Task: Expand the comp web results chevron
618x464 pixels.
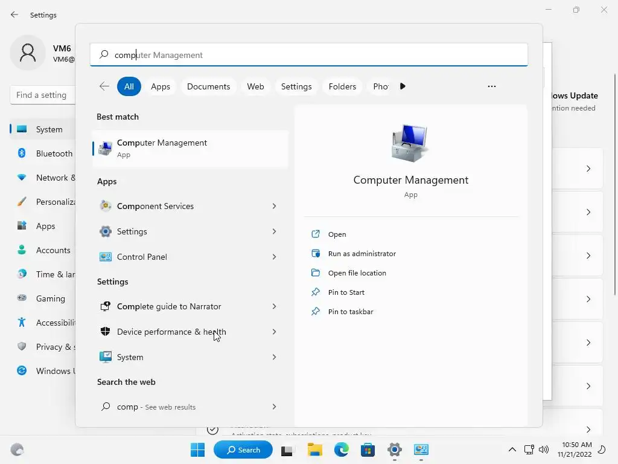Action: 274,407
